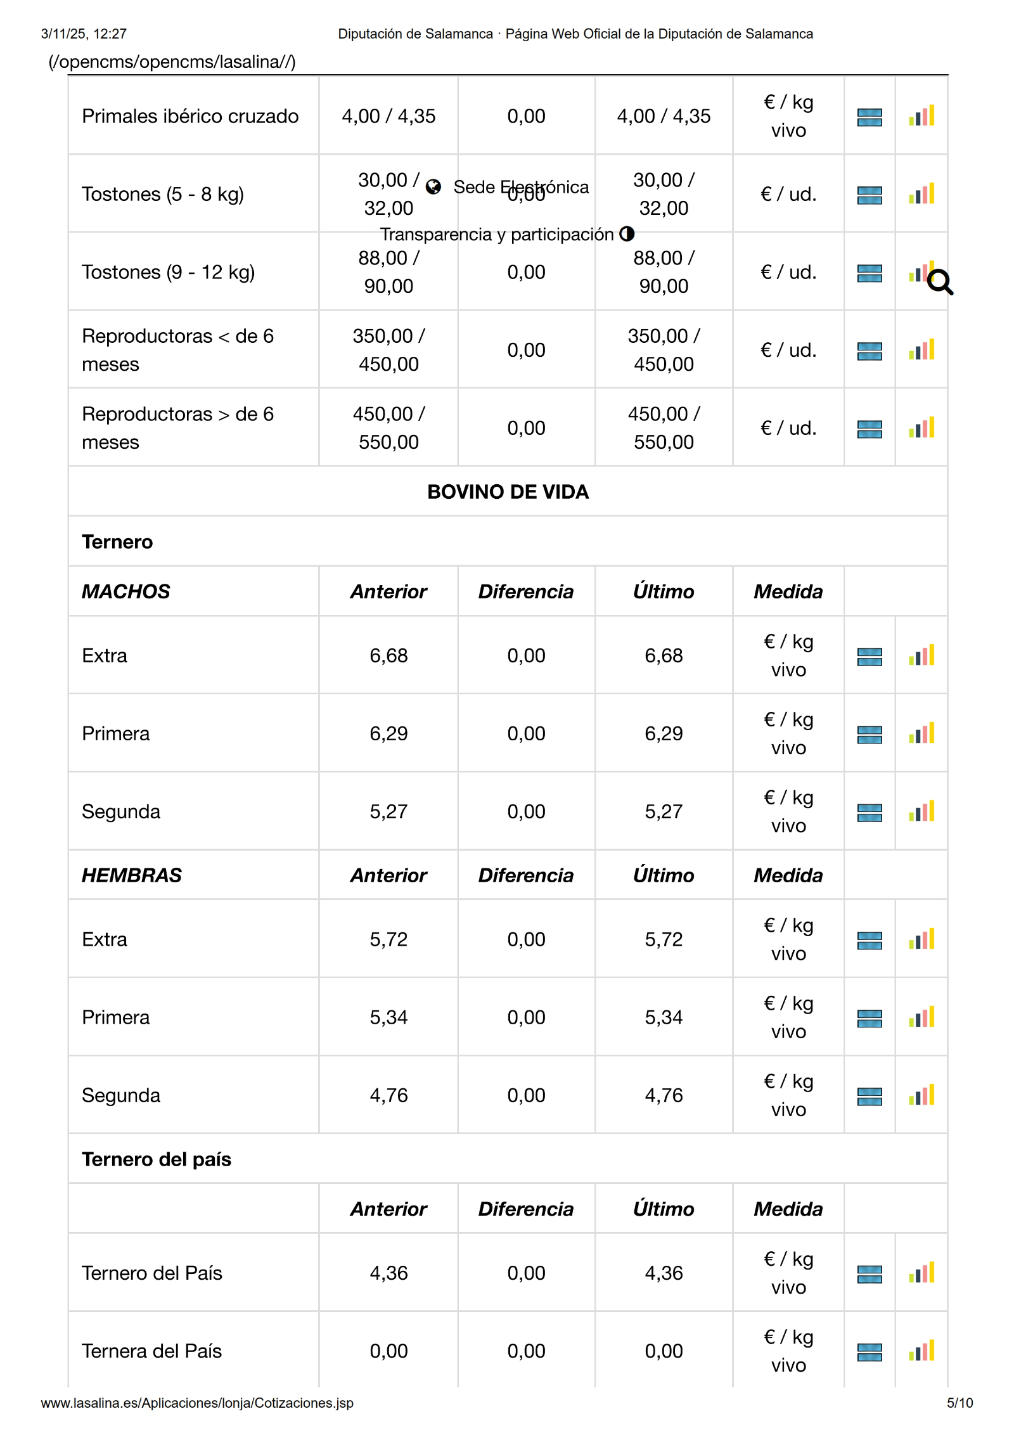Open the Sede Electrónica link
Image resolution: width=1014 pixels, height=1435 pixels.
click(521, 187)
